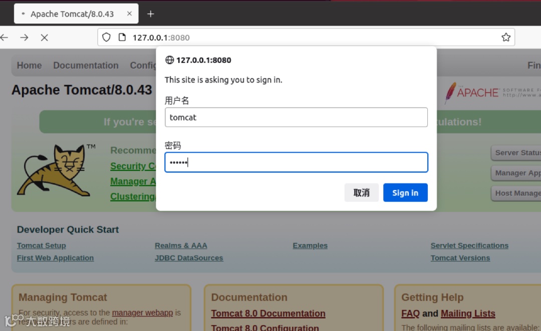Open the Realms & AAA link

(x=181, y=245)
